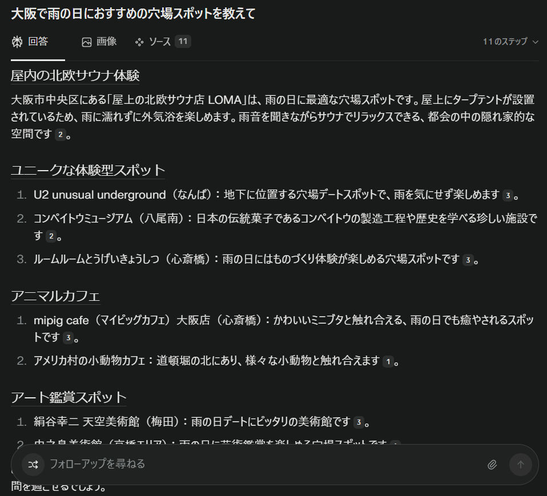Submit with the up arrow send button
The image size is (547, 496).
[x=521, y=465]
